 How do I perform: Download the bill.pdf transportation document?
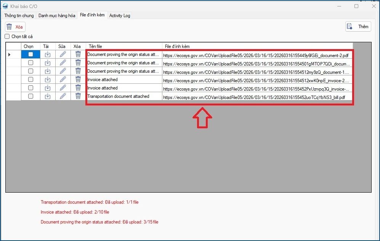[x=48, y=96]
